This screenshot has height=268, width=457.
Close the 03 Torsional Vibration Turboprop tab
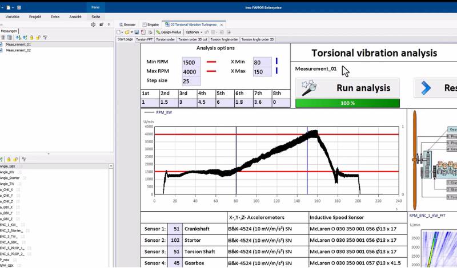(x=221, y=25)
